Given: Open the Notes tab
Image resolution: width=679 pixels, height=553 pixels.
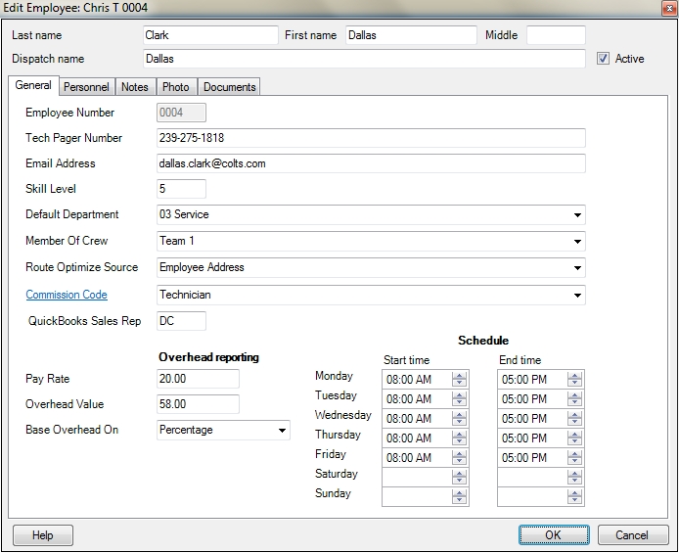Looking at the screenshot, I should tap(135, 87).
